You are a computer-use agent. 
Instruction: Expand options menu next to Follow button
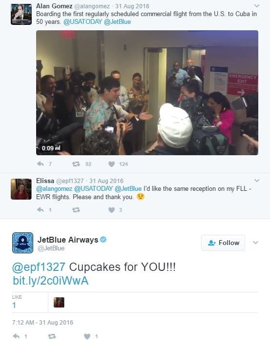click(255, 243)
